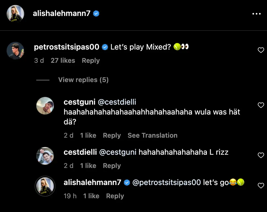267x212 pixels.
Task: Click the verified badge next to alishalehmann7
Action: tap(96, 13)
